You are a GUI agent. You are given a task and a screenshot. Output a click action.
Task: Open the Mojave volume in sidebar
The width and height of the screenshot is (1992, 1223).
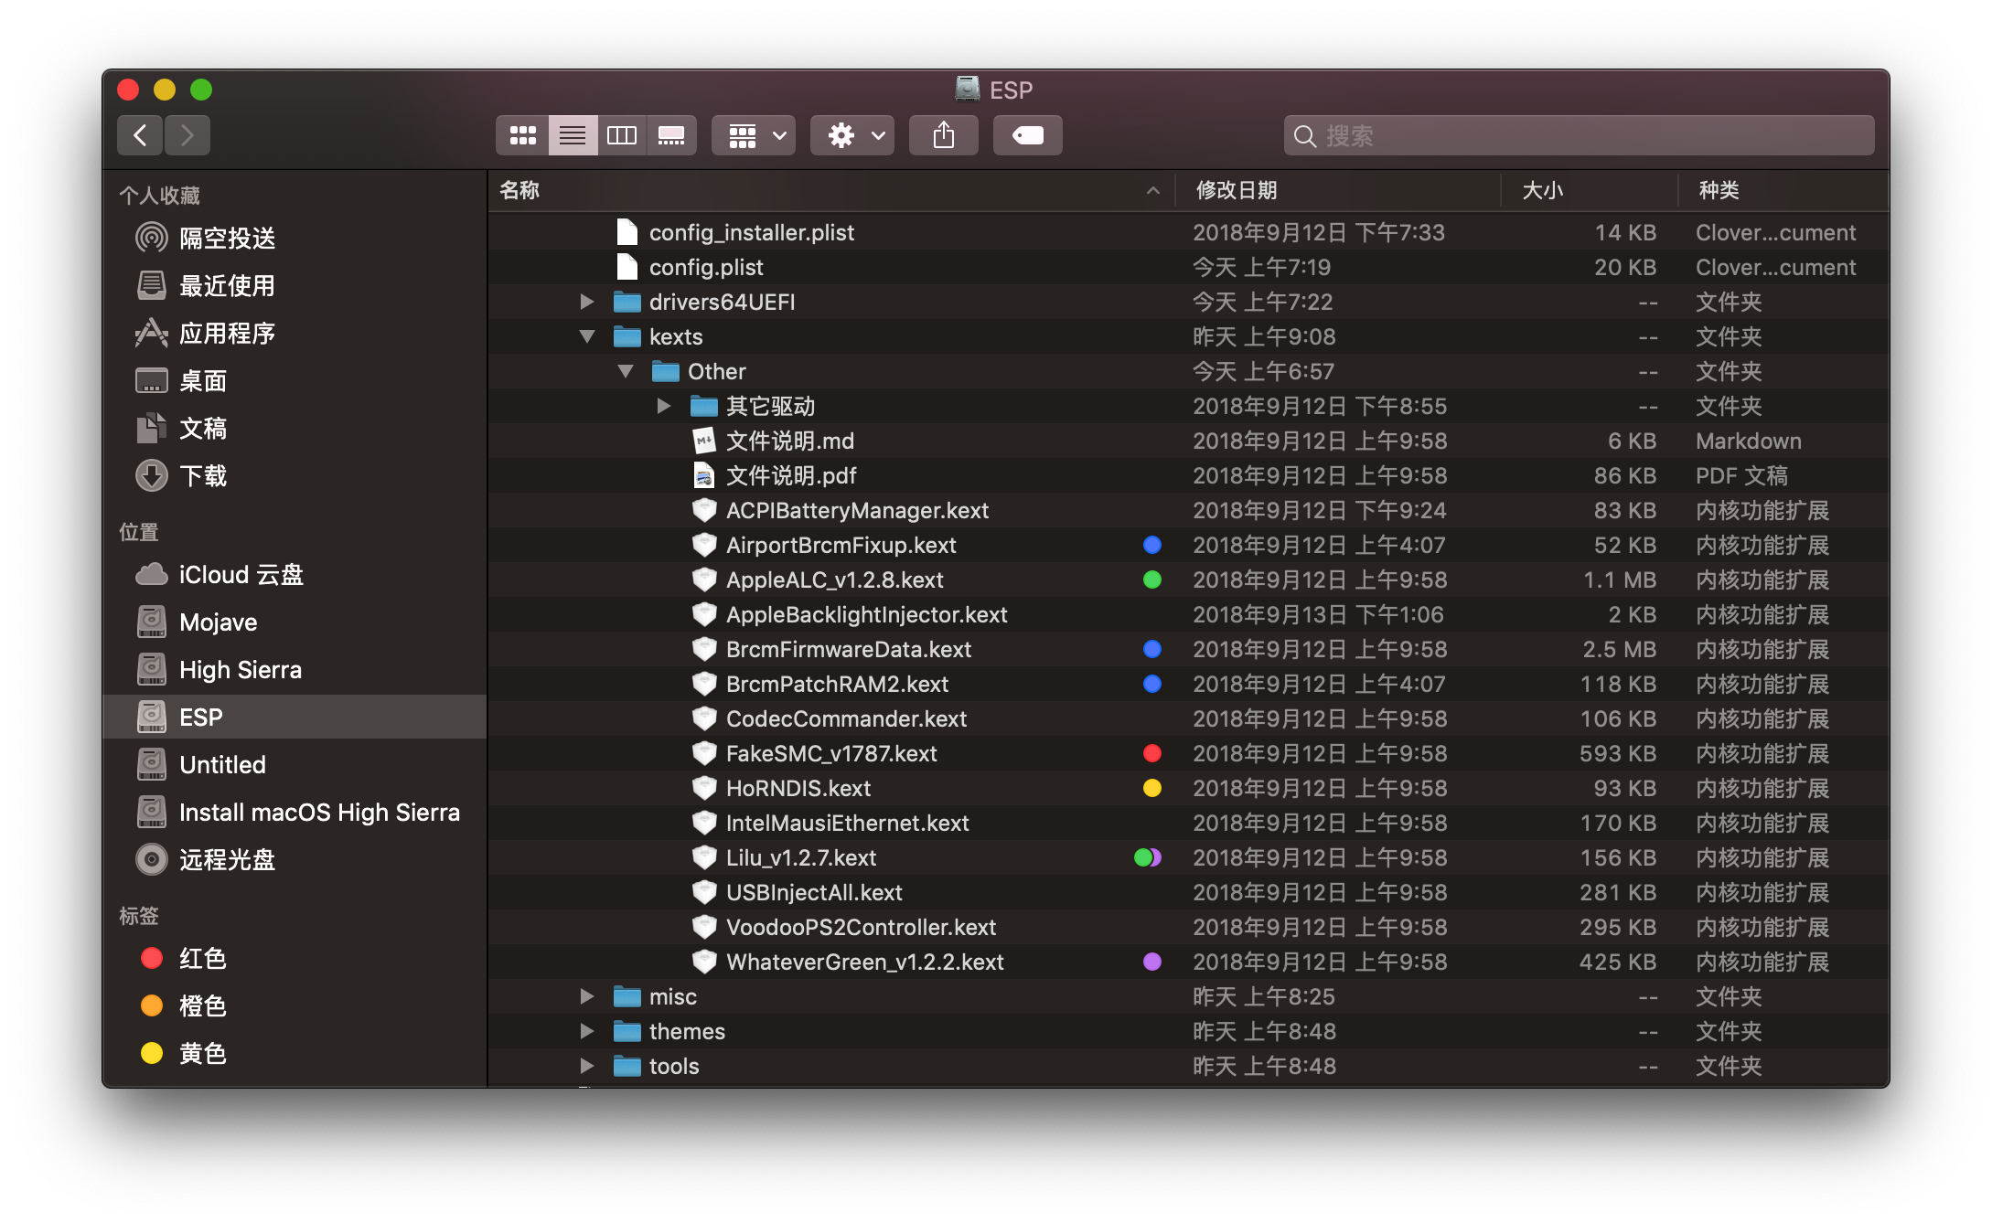tap(218, 622)
